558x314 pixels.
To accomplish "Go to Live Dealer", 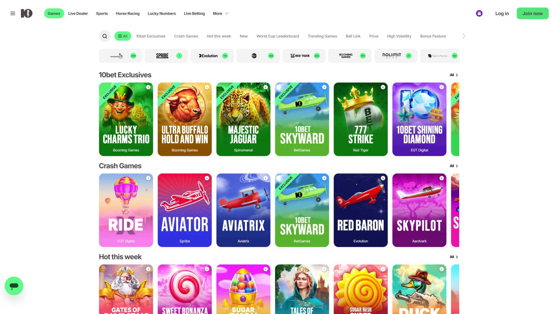I will click(78, 13).
